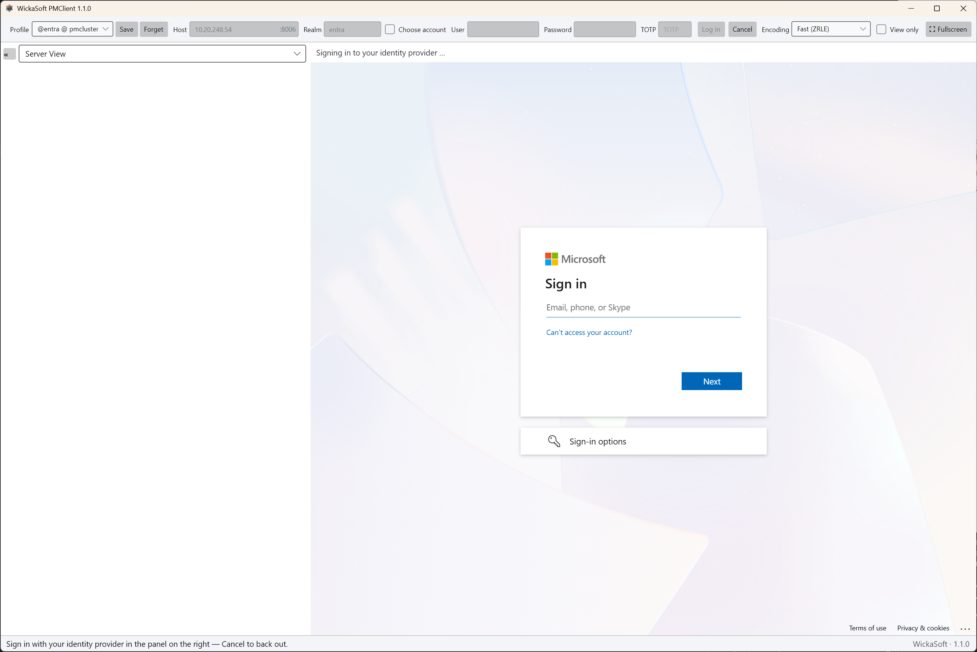The image size is (977, 652).
Task: Open the Profile dropdown showing @entra @ pmcluster
Action: (x=72, y=29)
